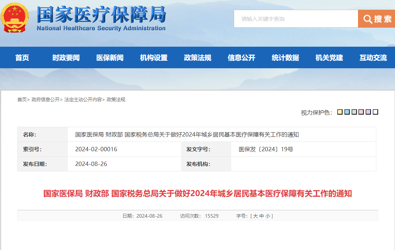
Task: Select the purple eye-protection color
Action: click(x=368, y=112)
